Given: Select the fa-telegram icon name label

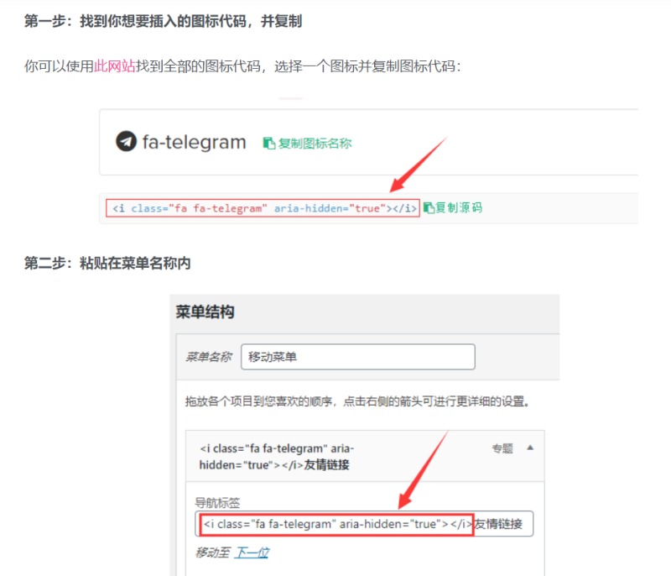Looking at the screenshot, I should click(x=193, y=143).
